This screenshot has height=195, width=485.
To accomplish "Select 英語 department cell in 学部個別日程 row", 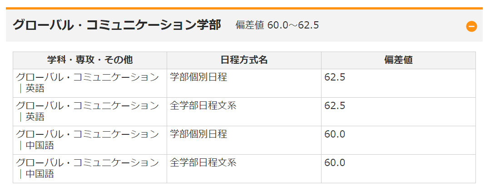I will click(90, 83).
